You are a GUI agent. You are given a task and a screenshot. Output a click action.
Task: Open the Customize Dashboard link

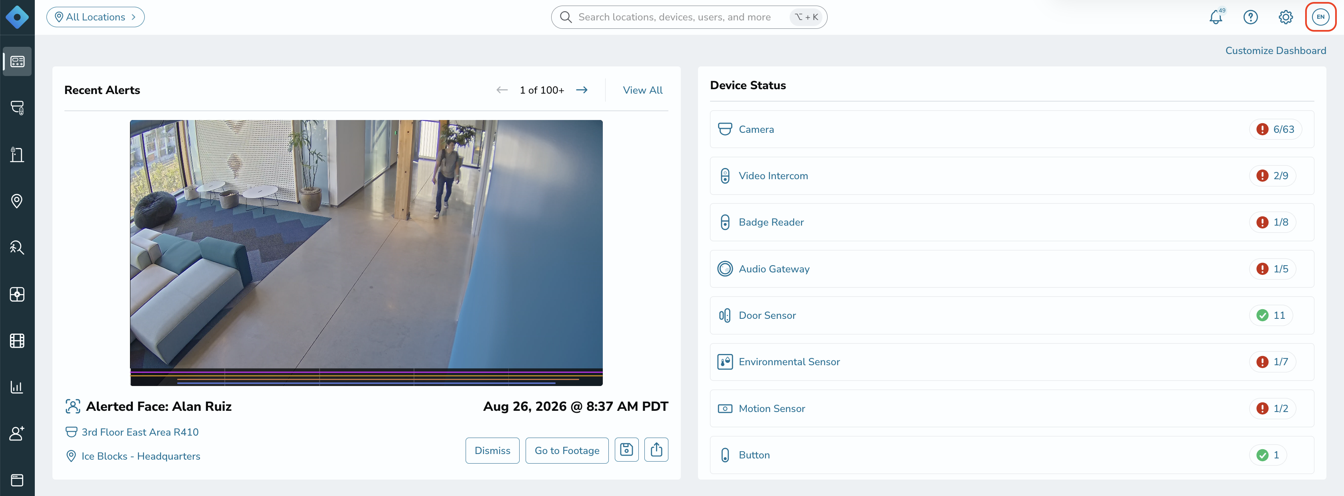click(x=1276, y=50)
